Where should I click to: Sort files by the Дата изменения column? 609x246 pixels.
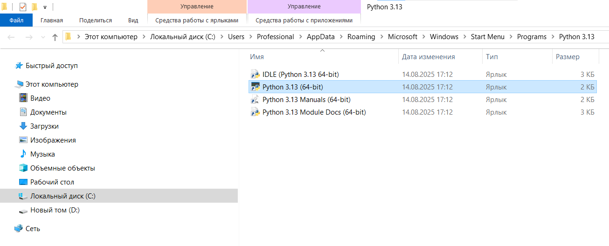[x=428, y=57]
